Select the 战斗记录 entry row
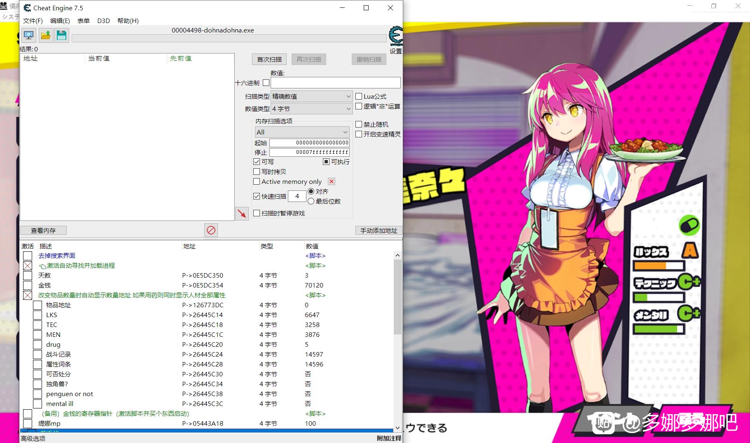 pos(207,355)
